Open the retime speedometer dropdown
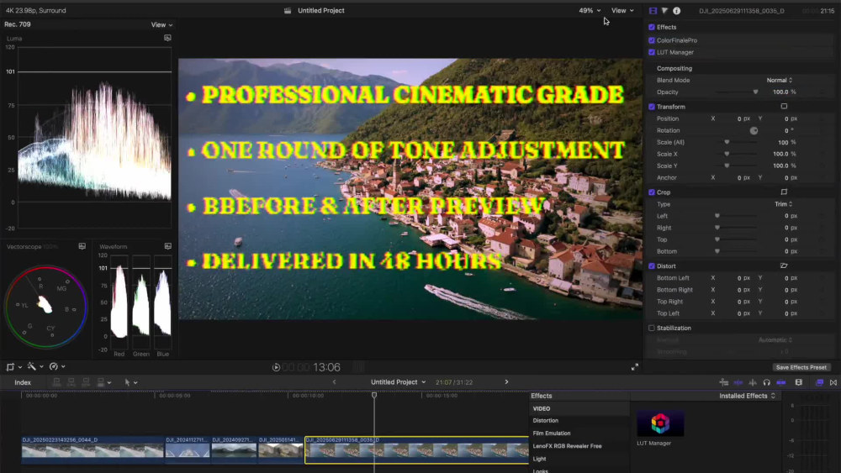 pos(57,367)
